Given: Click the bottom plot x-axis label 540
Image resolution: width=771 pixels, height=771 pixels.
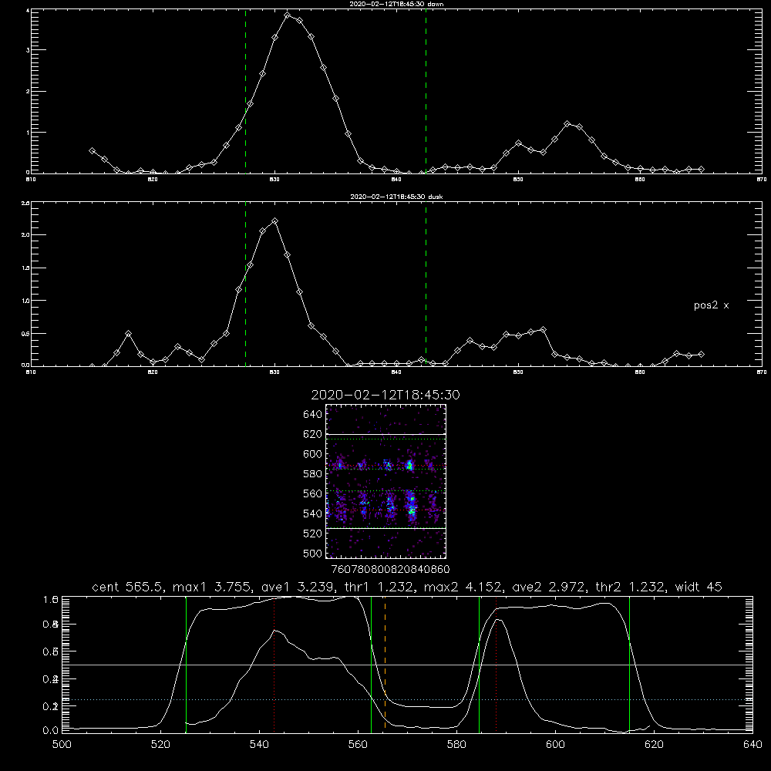Looking at the screenshot, I should tap(259, 745).
